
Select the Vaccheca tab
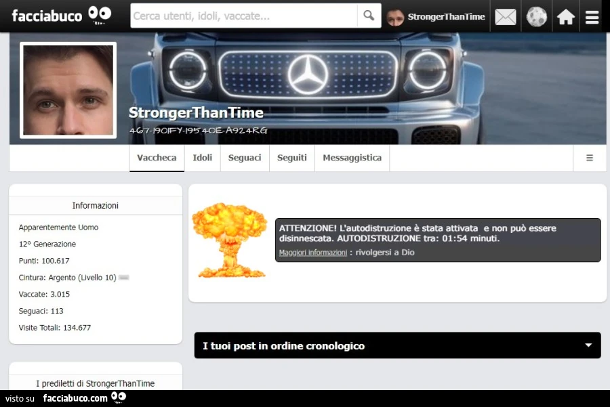(157, 158)
